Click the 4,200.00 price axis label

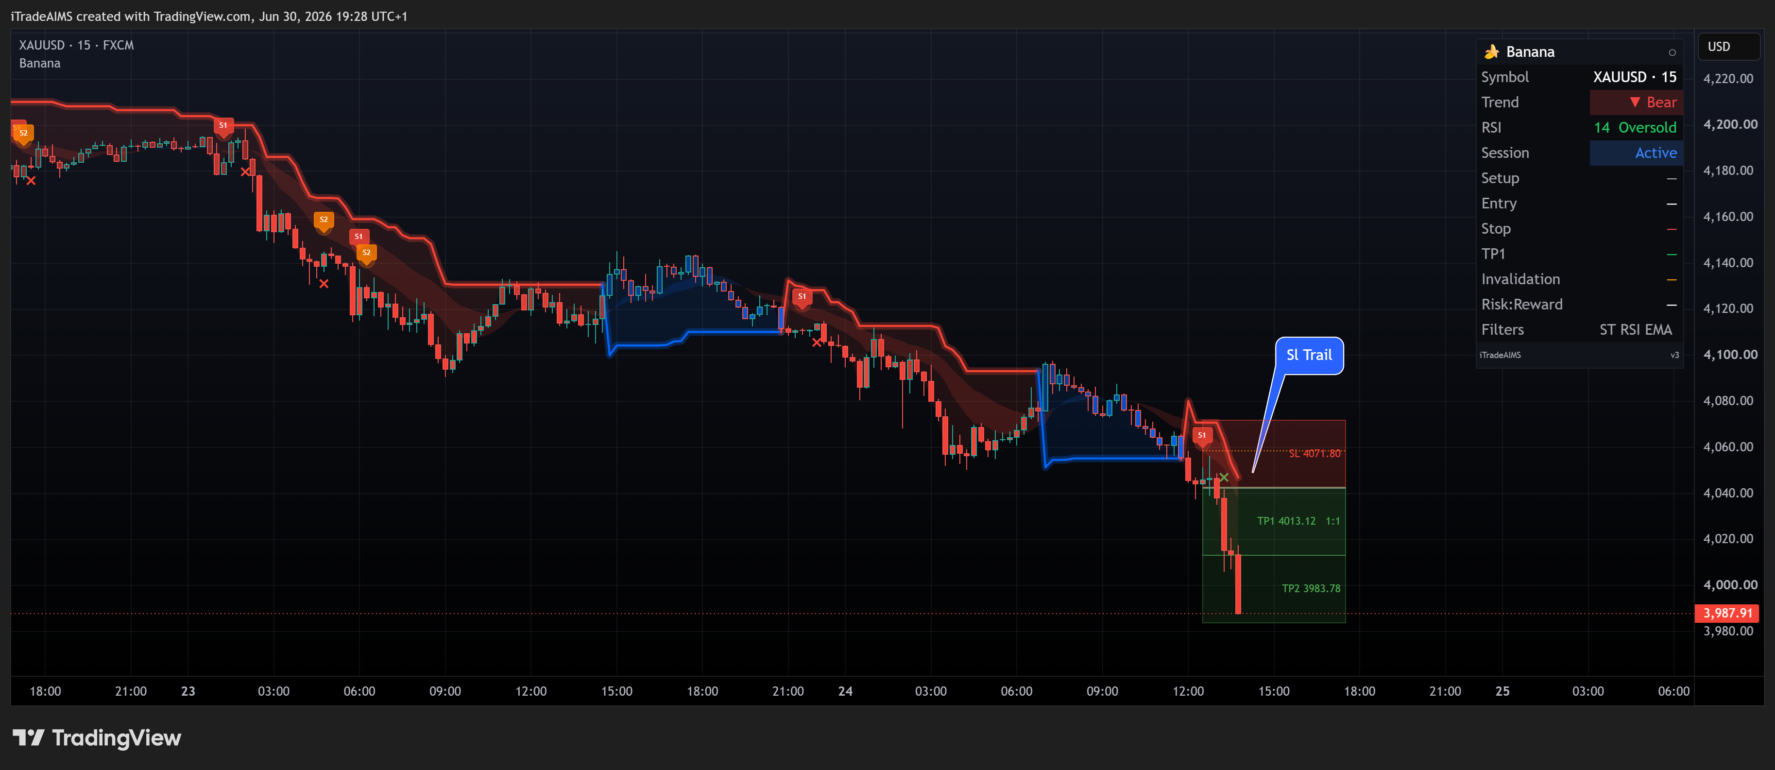[1729, 124]
